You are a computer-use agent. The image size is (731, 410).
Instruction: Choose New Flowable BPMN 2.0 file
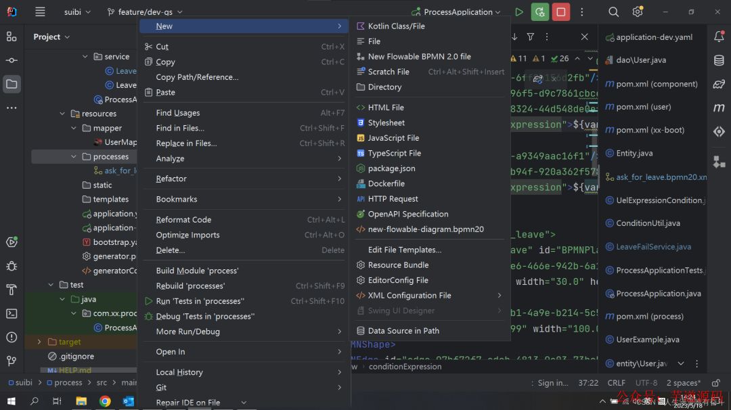430,56
